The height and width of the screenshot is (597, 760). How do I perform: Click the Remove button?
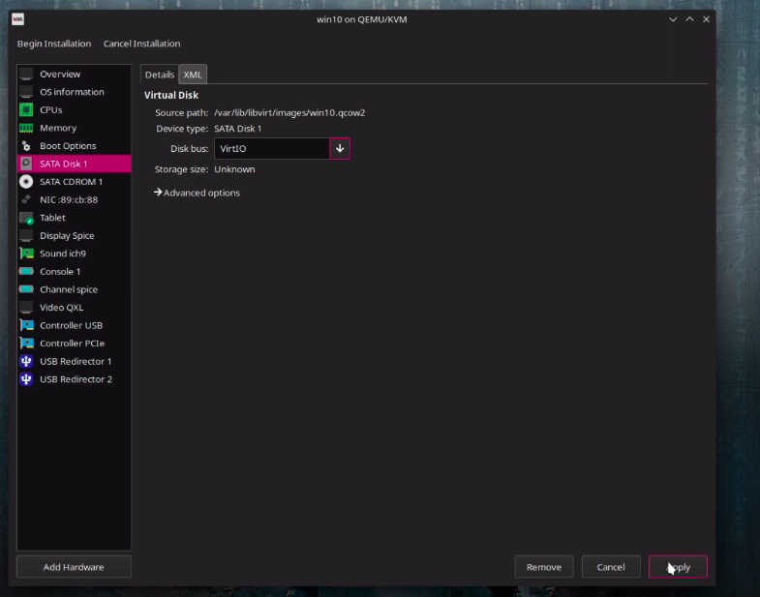[544, 566]
